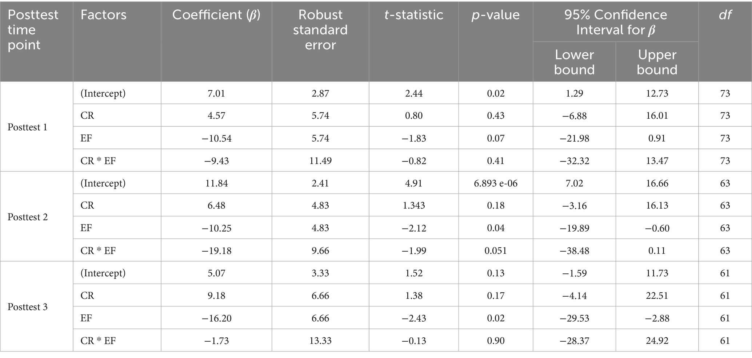Screen dimensions: 752x358
Task: Click the "t-statistic" column header
Action: click(x=413, y=15)
